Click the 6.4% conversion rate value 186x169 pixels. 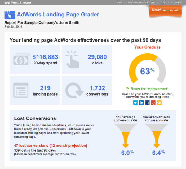(x=158, y=153)
